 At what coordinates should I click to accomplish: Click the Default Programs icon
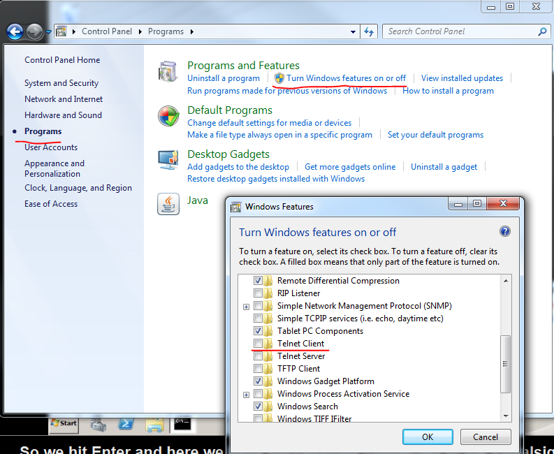(168, 116)
